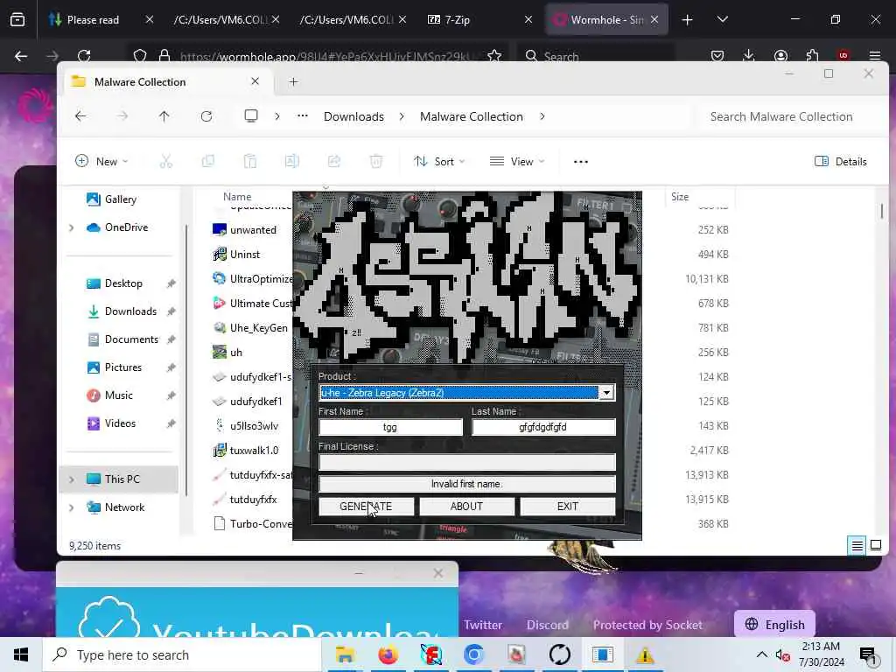Viewport: 896px width, 672px height.
Task: Open the browser application menu
Action: tap(875, 55)
